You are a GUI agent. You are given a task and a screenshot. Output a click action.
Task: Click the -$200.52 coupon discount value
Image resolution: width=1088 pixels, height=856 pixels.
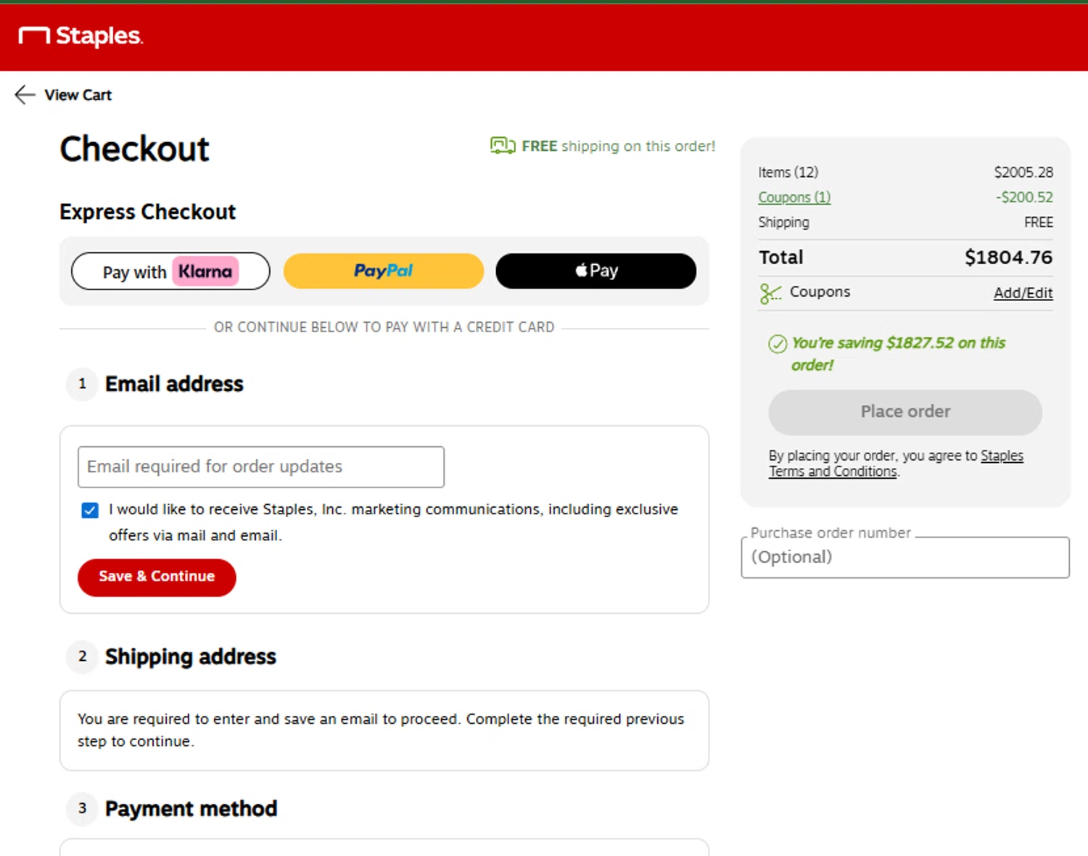(1024, 197)
